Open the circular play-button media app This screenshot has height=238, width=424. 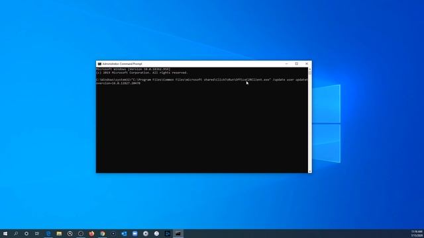click(113, 233)
